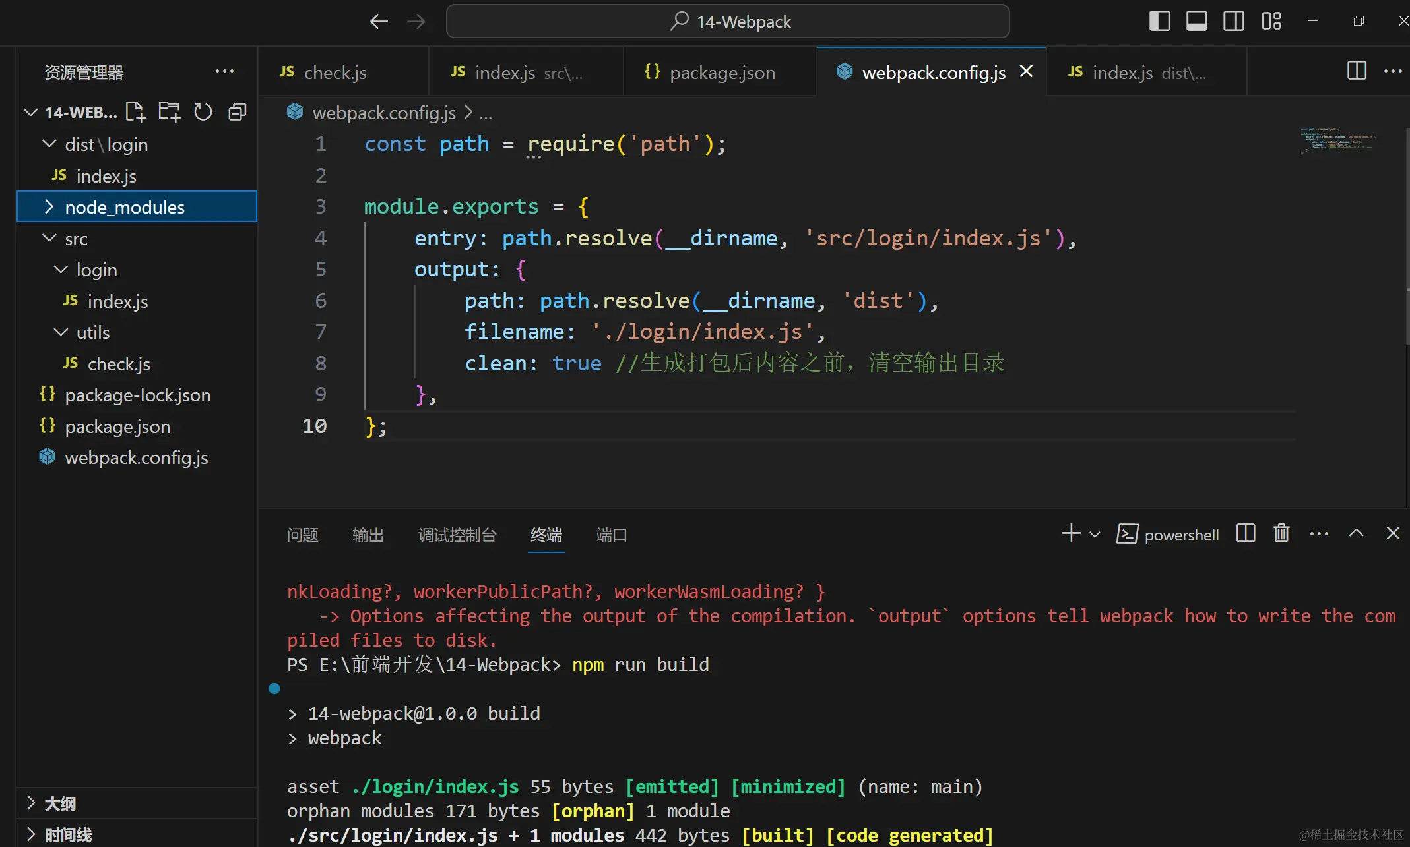
Task: Click the code minimap preview
Action: (1338, 140)
